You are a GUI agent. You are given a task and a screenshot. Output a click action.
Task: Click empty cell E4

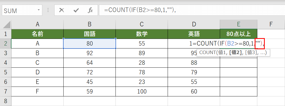click(x=239, y=63)
